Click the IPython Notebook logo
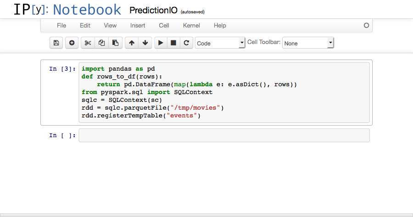Image resolution: width=413 pixels, height=217 pixels. (67, 10)
